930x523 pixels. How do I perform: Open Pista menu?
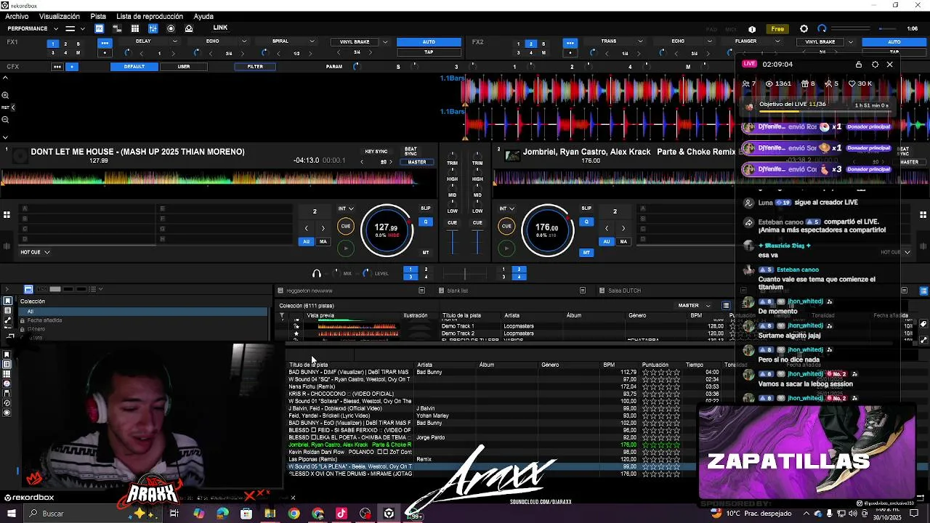click(98, 16)
